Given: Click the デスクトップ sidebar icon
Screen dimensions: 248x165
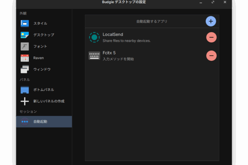Looking at the screenshot, I should pos(25,35).
